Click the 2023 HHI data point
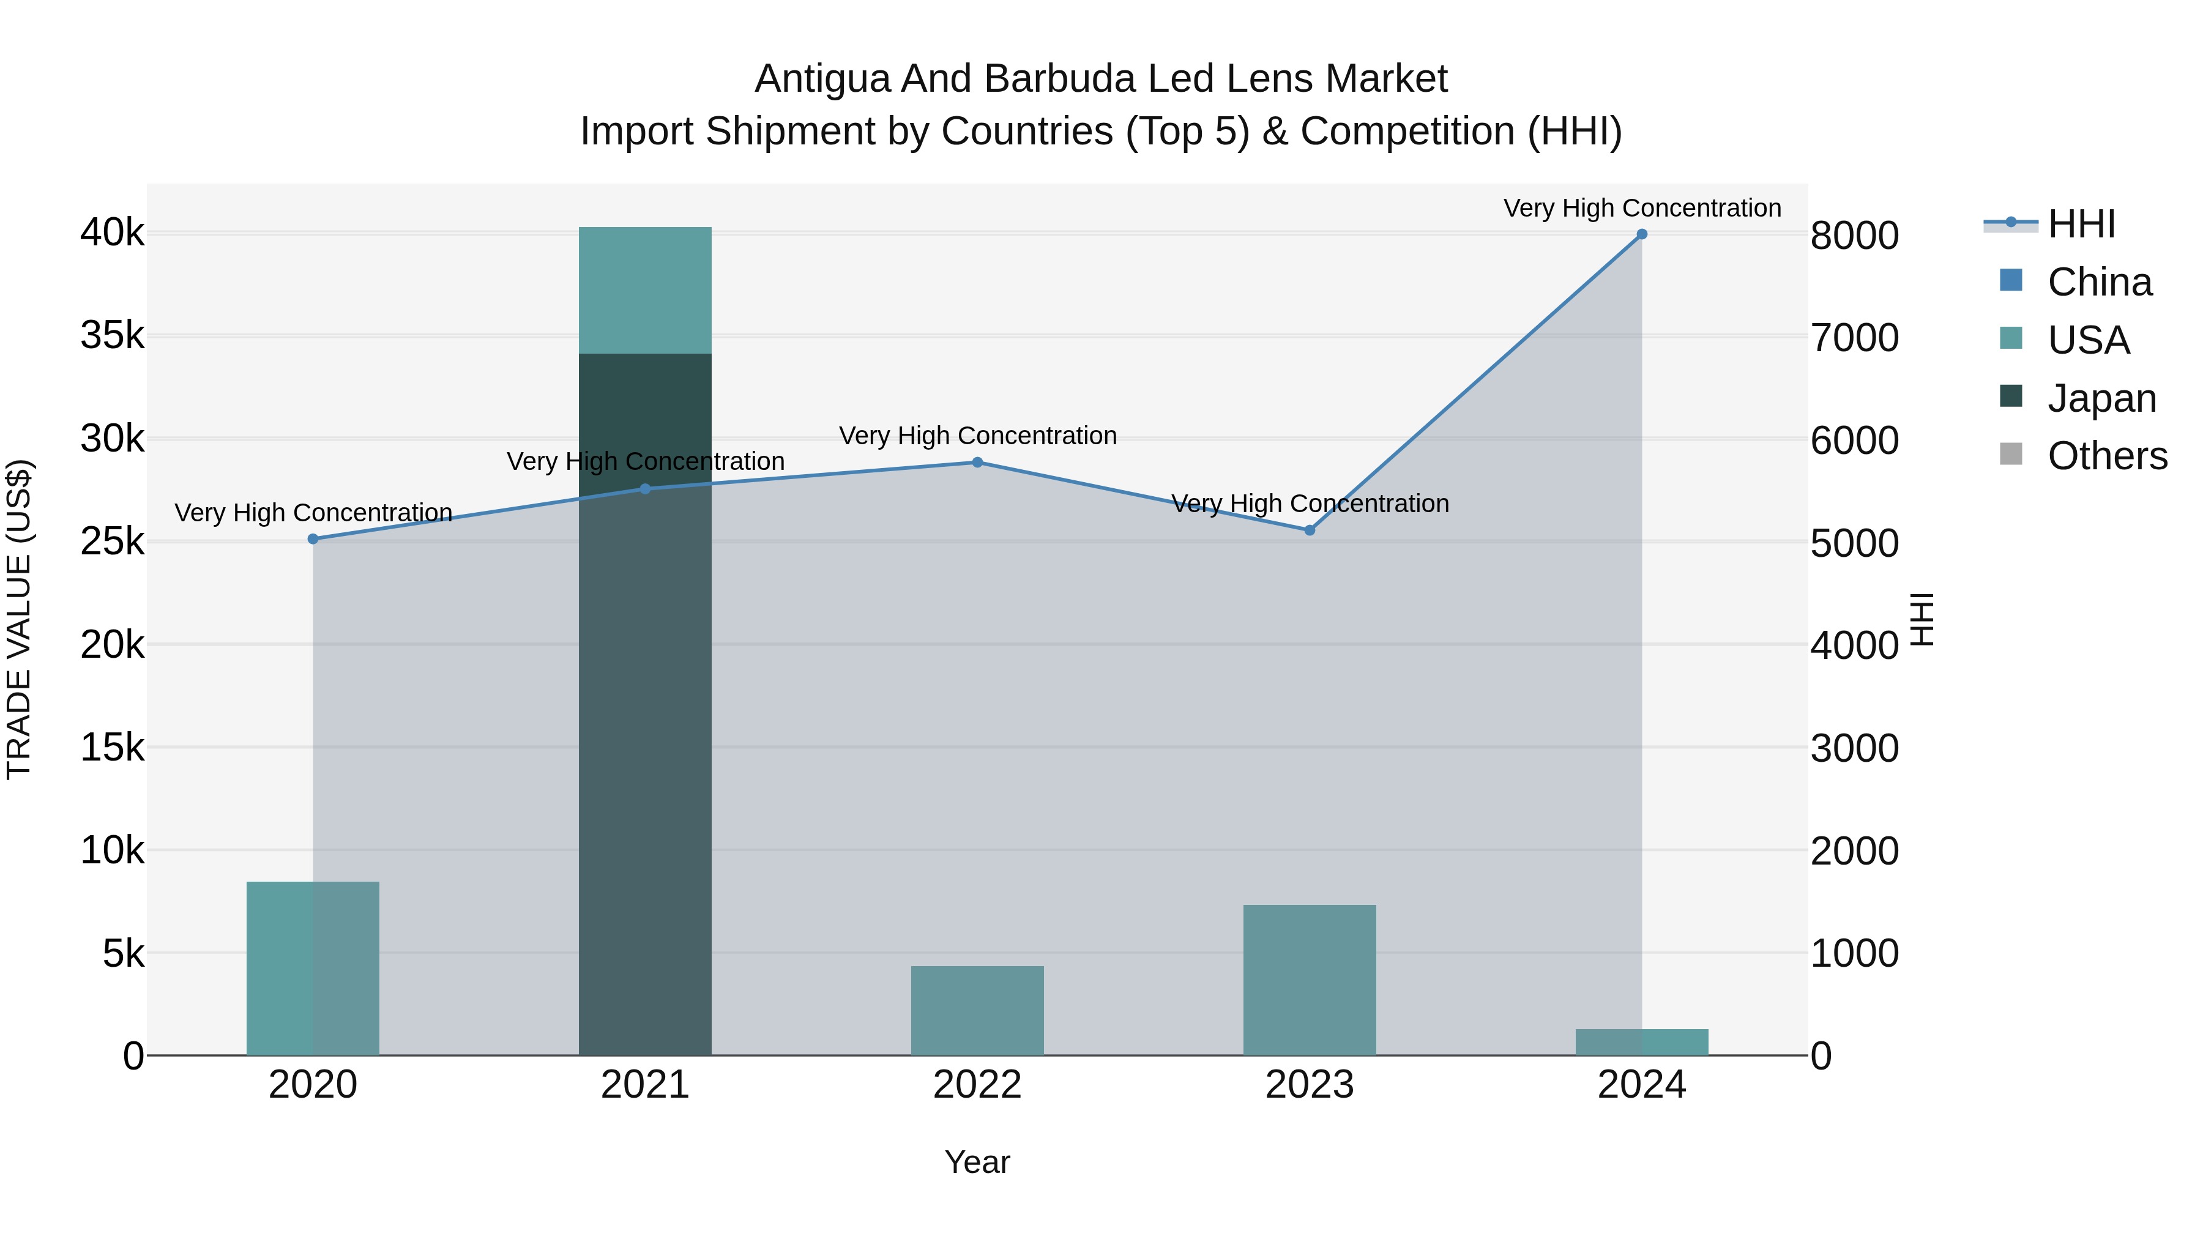This screenshot has height=1239, width=2203. 1310,530
